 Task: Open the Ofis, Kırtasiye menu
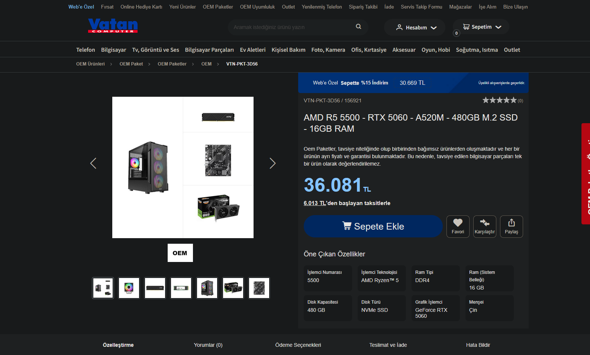tap(369, 50)
